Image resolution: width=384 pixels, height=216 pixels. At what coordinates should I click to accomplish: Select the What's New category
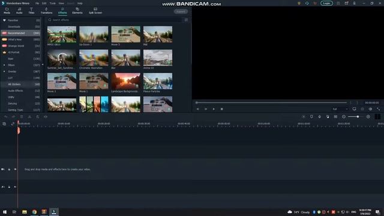tap(20, 40)
